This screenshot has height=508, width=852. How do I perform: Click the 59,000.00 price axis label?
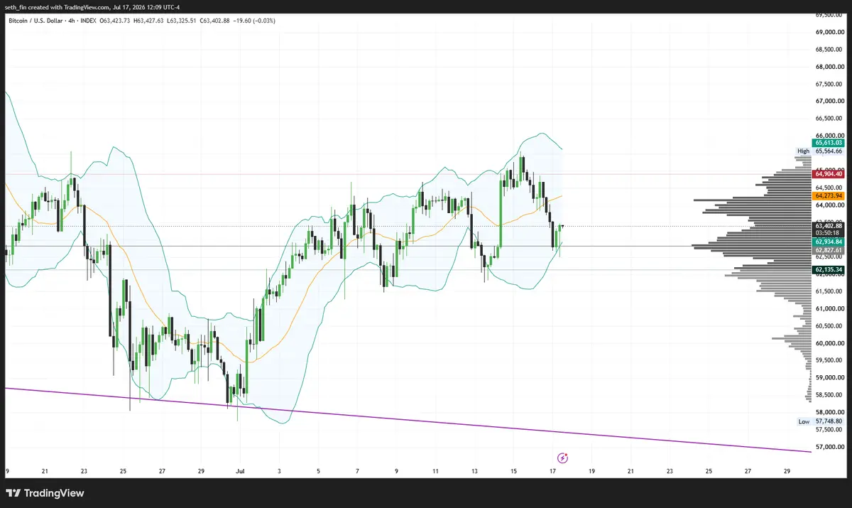pos(829,377)
